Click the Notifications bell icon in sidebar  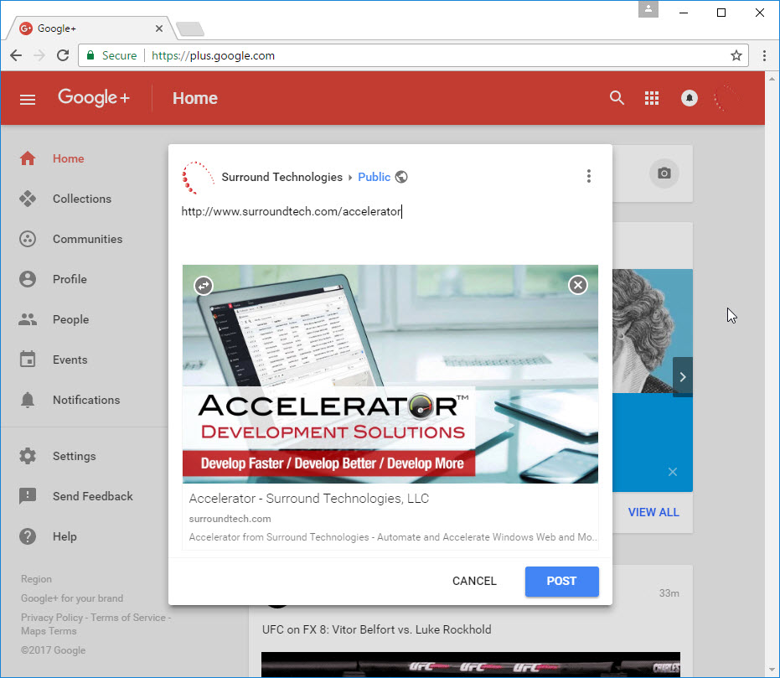[x=28, y=400]
